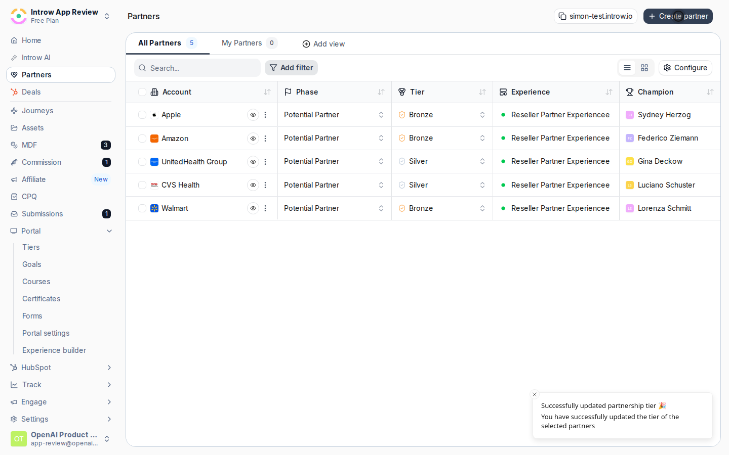The height and width of the screenshot is (455, 729).
Task: Tick the checkbox for Apple row
Action: point(142,115)
